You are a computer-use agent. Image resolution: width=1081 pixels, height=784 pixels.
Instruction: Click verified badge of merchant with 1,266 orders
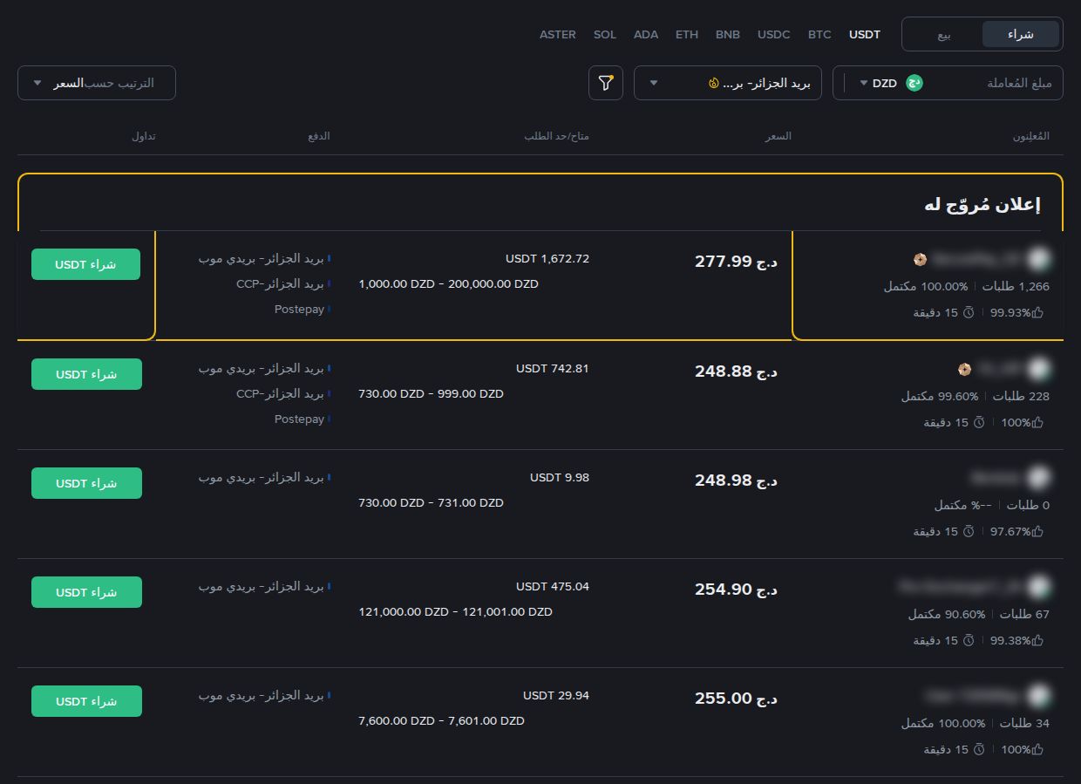920,259
